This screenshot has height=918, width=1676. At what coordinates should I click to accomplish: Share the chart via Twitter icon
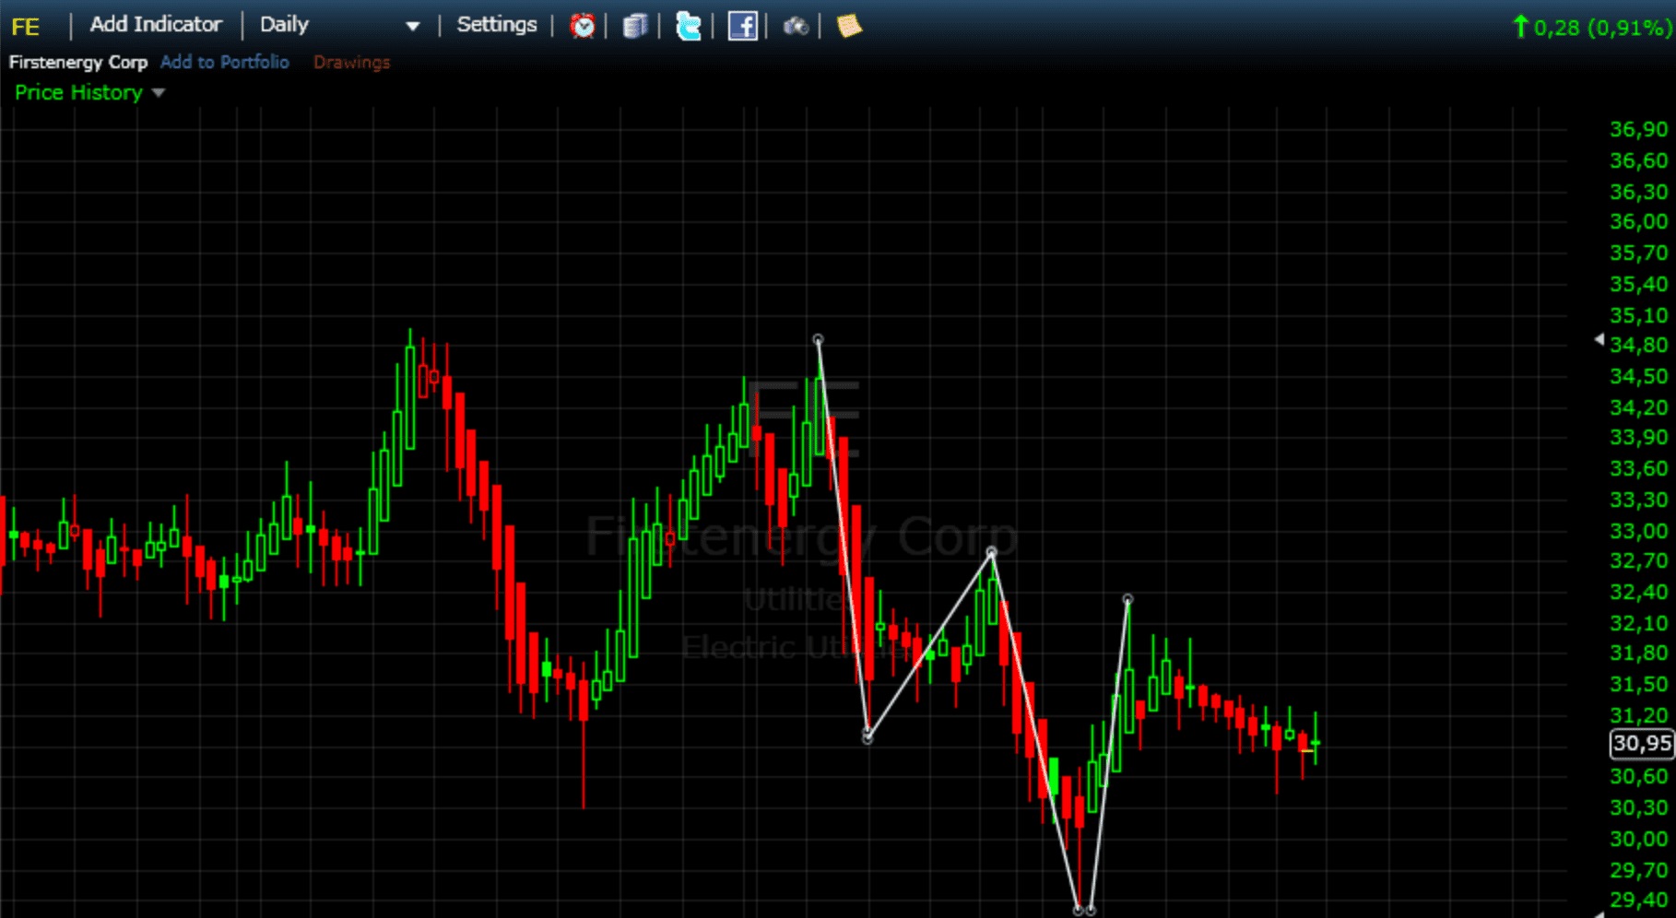(x=688, y=26)
